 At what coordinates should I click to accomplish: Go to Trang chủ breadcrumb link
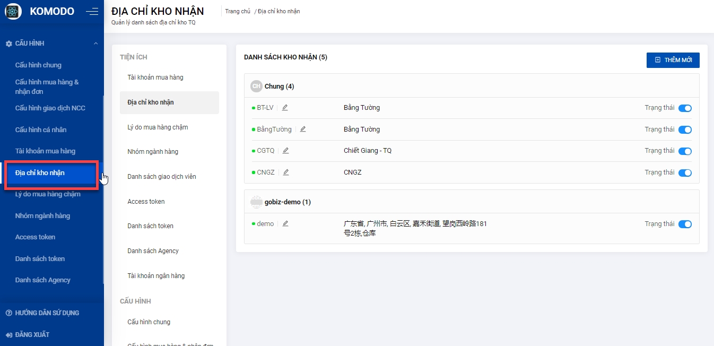tap(237, 11)
